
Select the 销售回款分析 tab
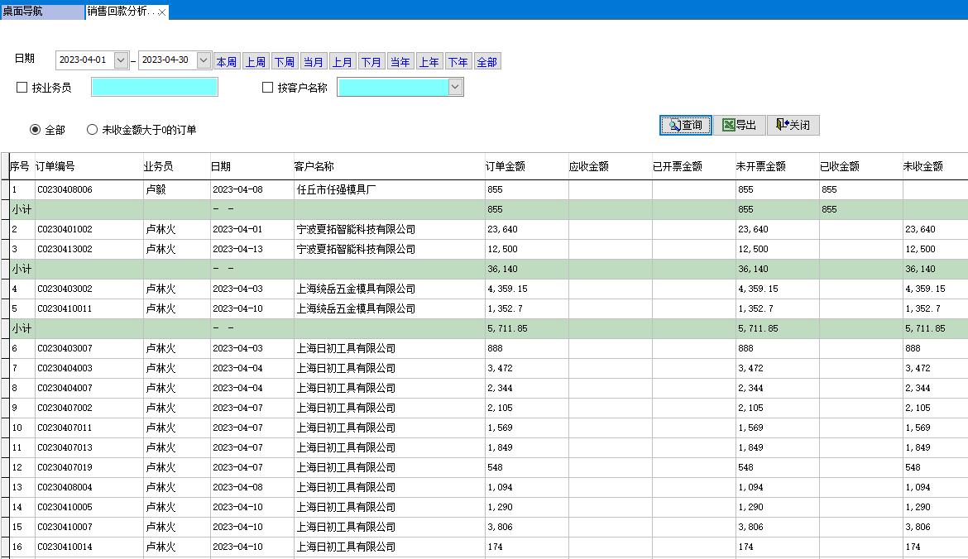(x=120, y=12)
